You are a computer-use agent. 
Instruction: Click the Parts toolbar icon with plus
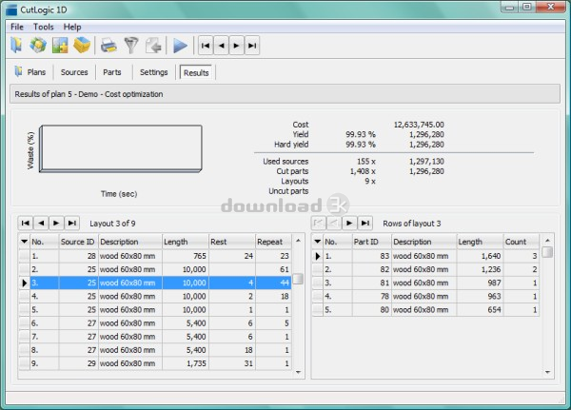tap(60, 46)
